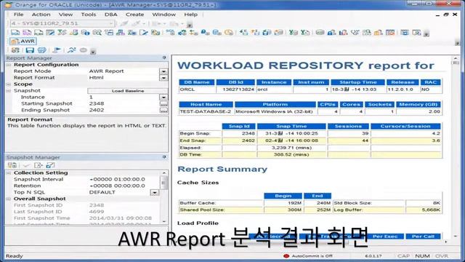Click the TEST-DATABASE-2 host name cell
465x262 pixels.
(206, 111)
